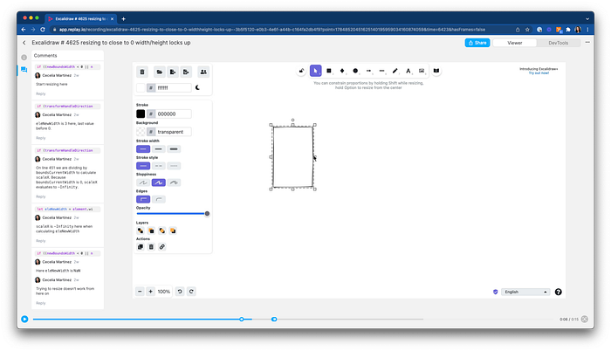The width and height of the screenshot is (611, 351).
Task: Click the redo arrow icon
Action: point(191,292)
